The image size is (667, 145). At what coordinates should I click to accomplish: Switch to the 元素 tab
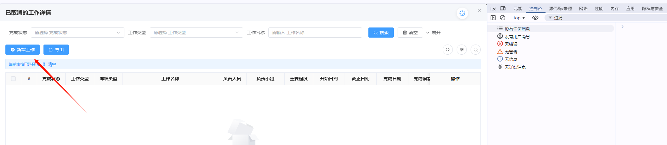coord(518,9)
